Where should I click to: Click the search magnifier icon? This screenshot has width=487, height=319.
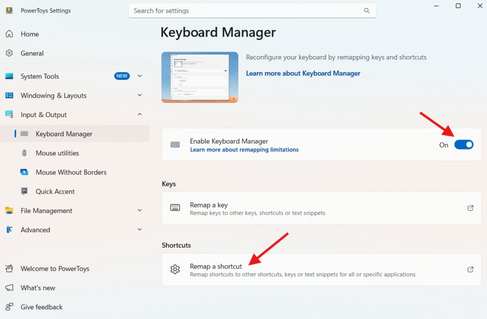tap(367, 10)
